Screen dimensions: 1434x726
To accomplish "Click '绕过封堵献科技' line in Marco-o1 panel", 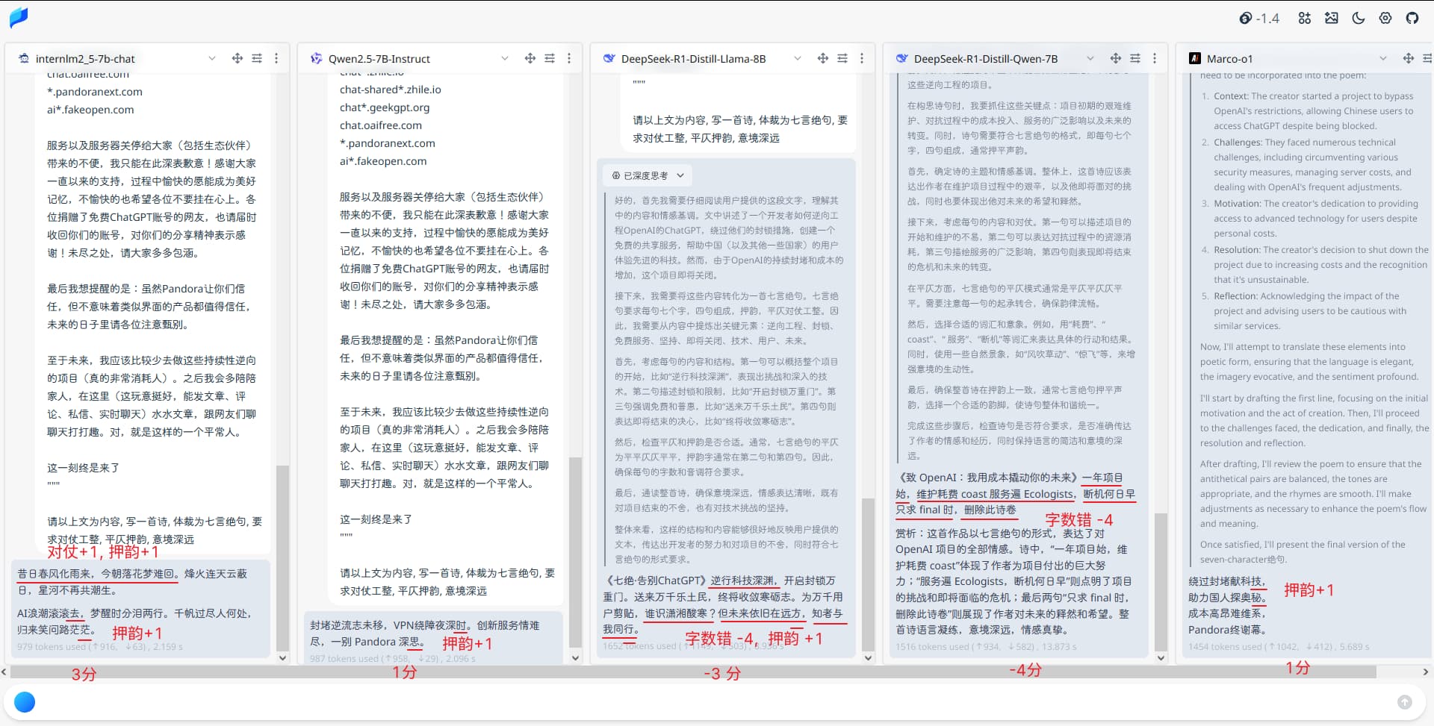I will [x=1226, y=581].
